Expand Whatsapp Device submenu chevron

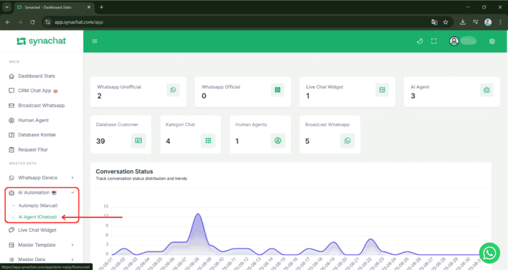click(72, 178)
